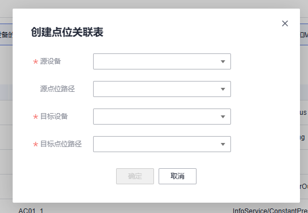Click the red asterisk beside 目标点位路径

pyautogui.click(x=36, y=145)
